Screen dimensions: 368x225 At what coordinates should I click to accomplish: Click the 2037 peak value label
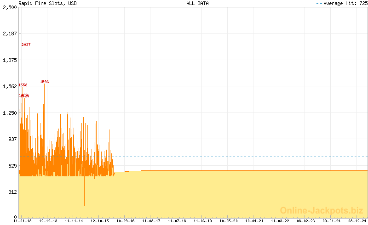[26, 45]
